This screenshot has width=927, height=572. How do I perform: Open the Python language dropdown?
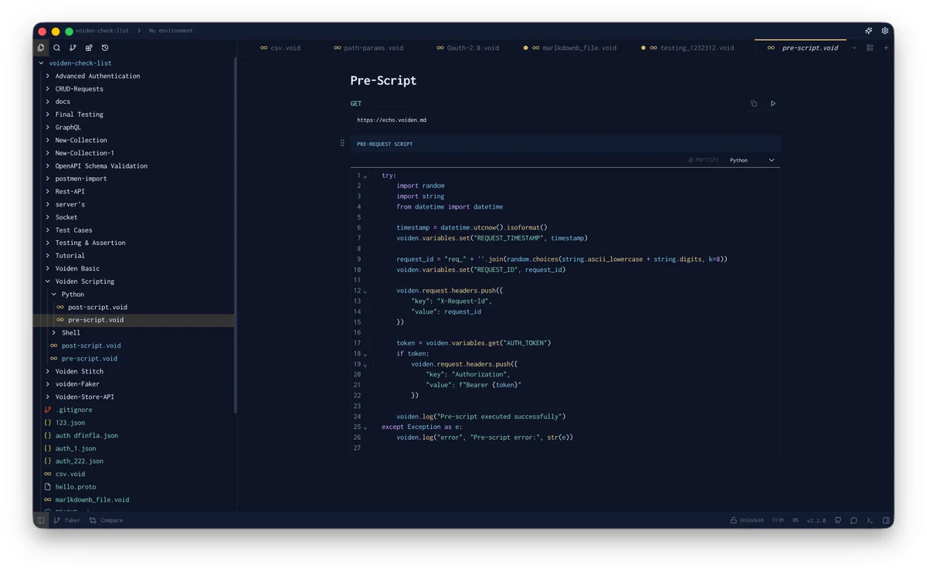[752, 160]
